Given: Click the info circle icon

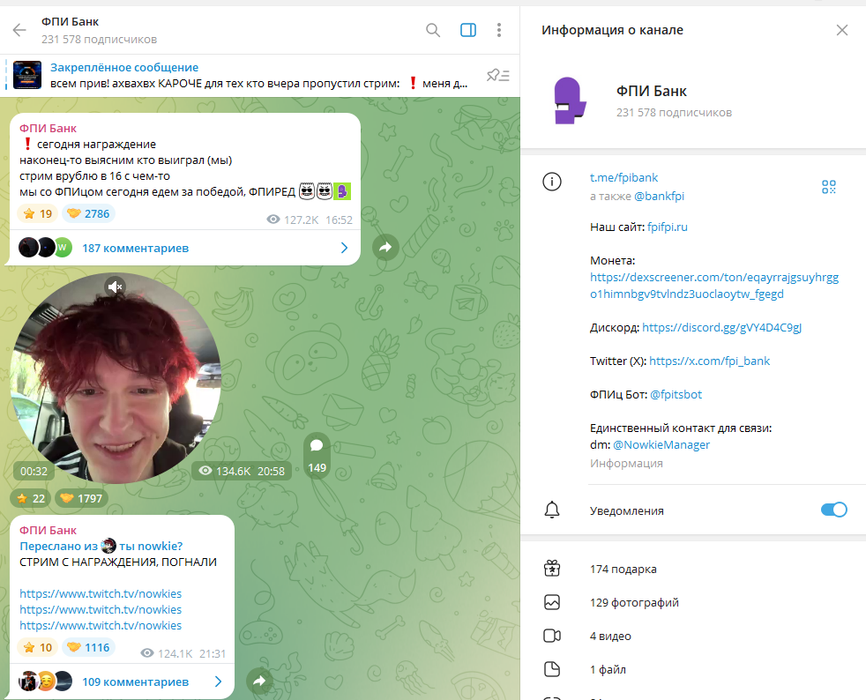Looking at the screenshot, I should pyautogui.click(x=552, y=181).
